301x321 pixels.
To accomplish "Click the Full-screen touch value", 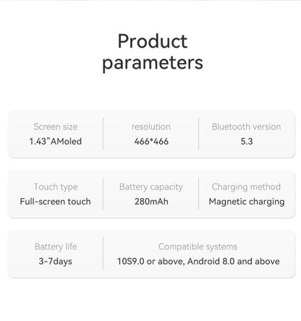I will tap(55, 202).
